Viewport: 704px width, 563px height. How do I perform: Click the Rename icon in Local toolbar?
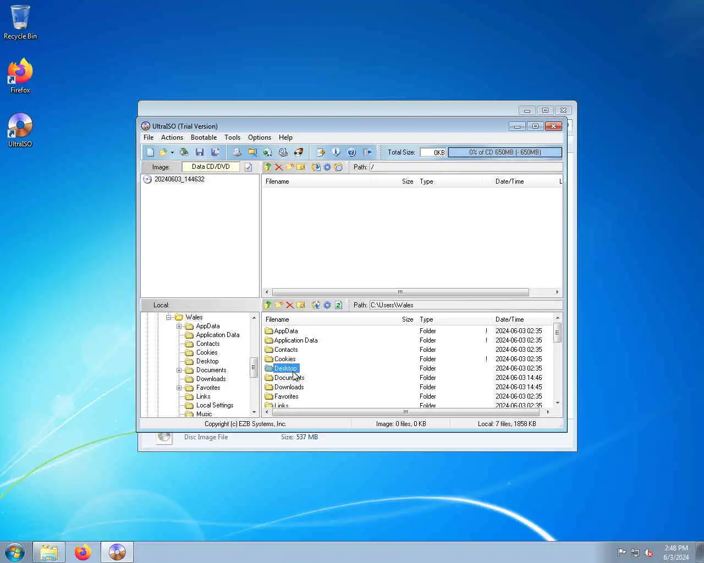(x=301, y=305)
